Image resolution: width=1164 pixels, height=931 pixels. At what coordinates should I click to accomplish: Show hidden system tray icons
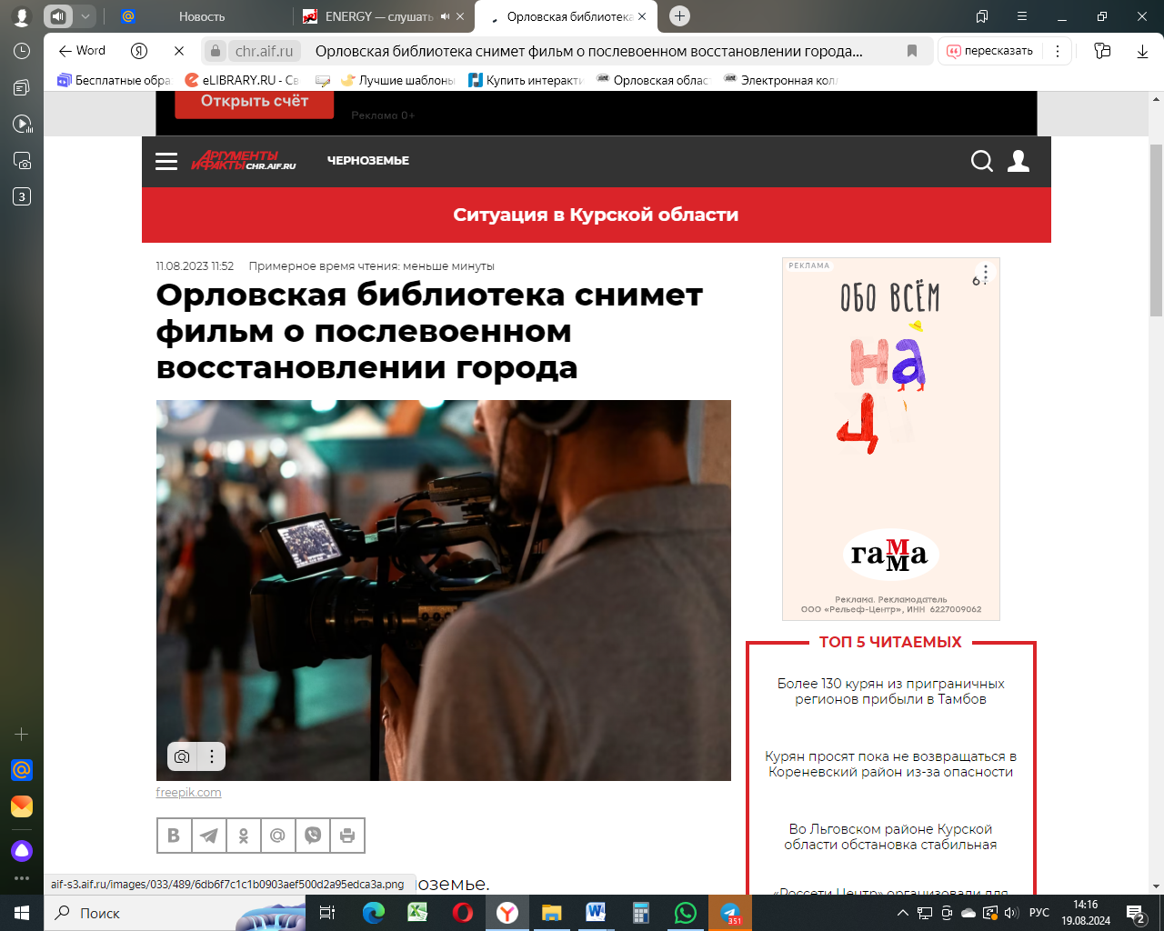tap(902, 913)
